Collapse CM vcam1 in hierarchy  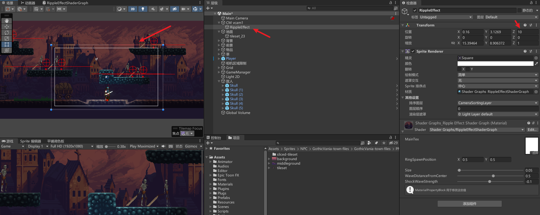(x=219, y=23)
